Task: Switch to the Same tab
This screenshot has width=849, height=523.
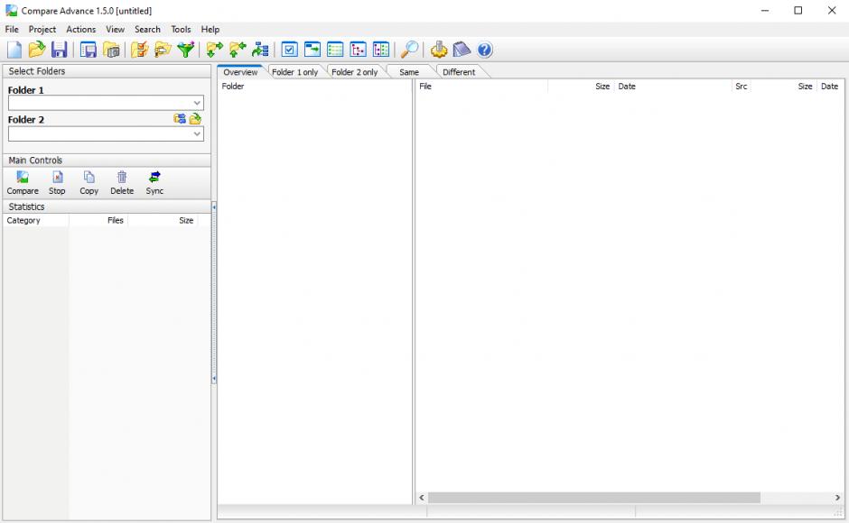Action: tap(409, 72)
